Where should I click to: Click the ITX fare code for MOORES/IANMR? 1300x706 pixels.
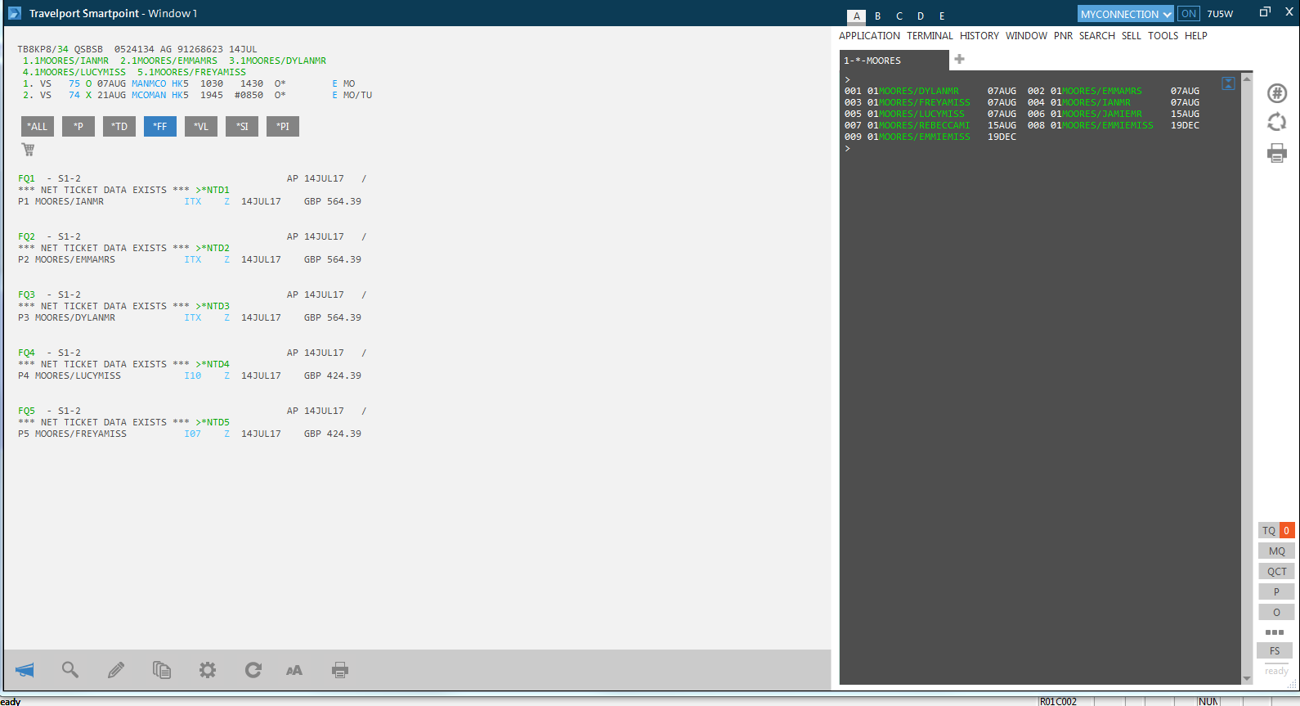[193, 201]
